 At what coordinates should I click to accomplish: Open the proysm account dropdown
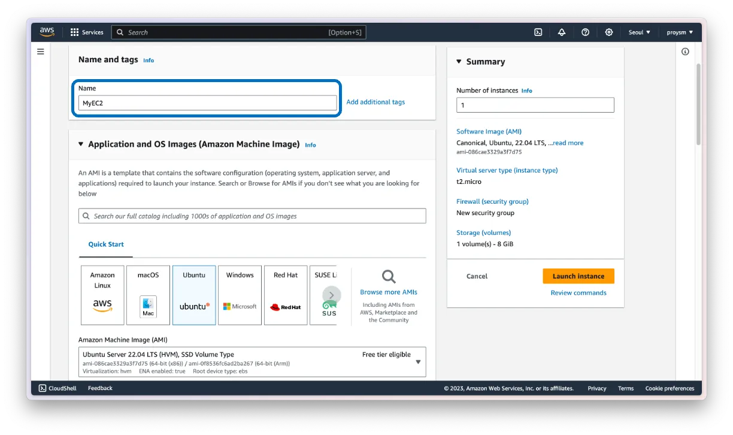[x=680, y=32]
